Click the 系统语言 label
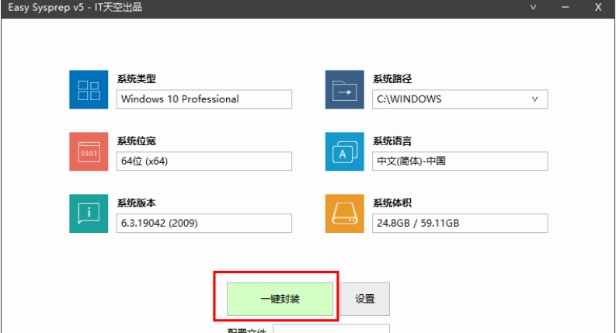The height and width of the screenshot is (333, 616). coord(392,141)
